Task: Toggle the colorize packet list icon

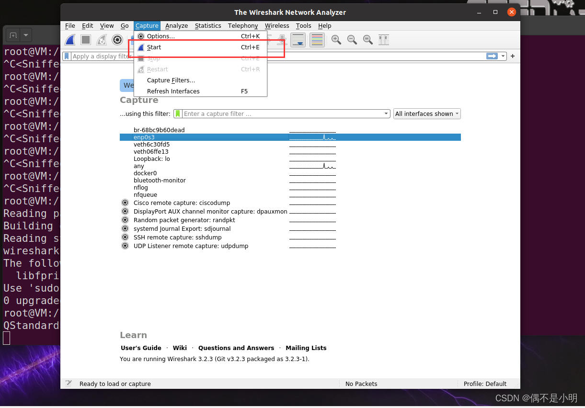Action: pyautogui.click(x=316, y=40)
